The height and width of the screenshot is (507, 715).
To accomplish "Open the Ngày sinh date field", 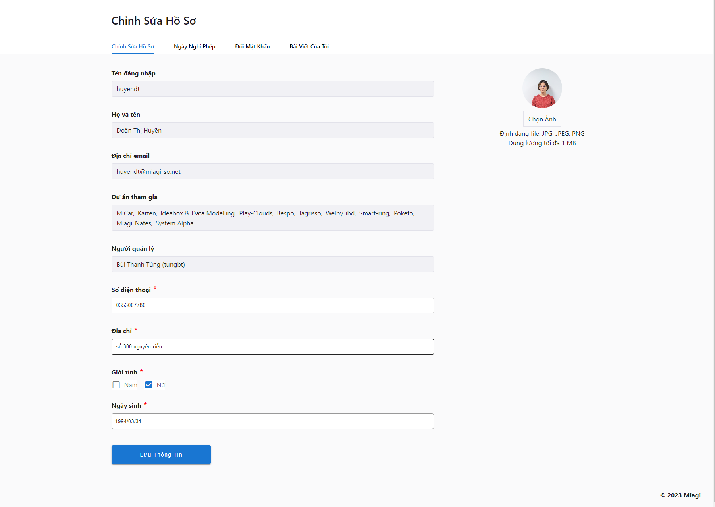I will click(x=272, y=421).
